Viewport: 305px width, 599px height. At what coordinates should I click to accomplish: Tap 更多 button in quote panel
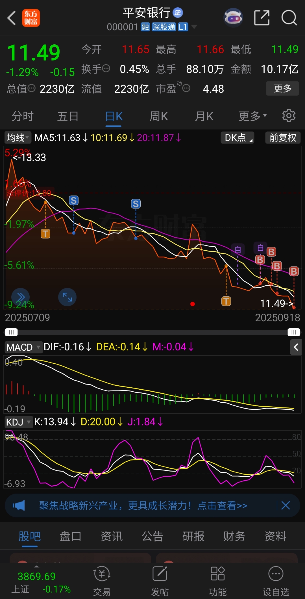point(282,88)
